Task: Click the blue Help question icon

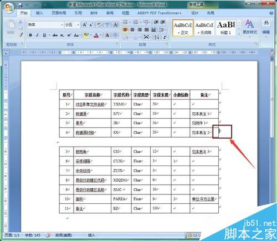Action: click(271, 13)
